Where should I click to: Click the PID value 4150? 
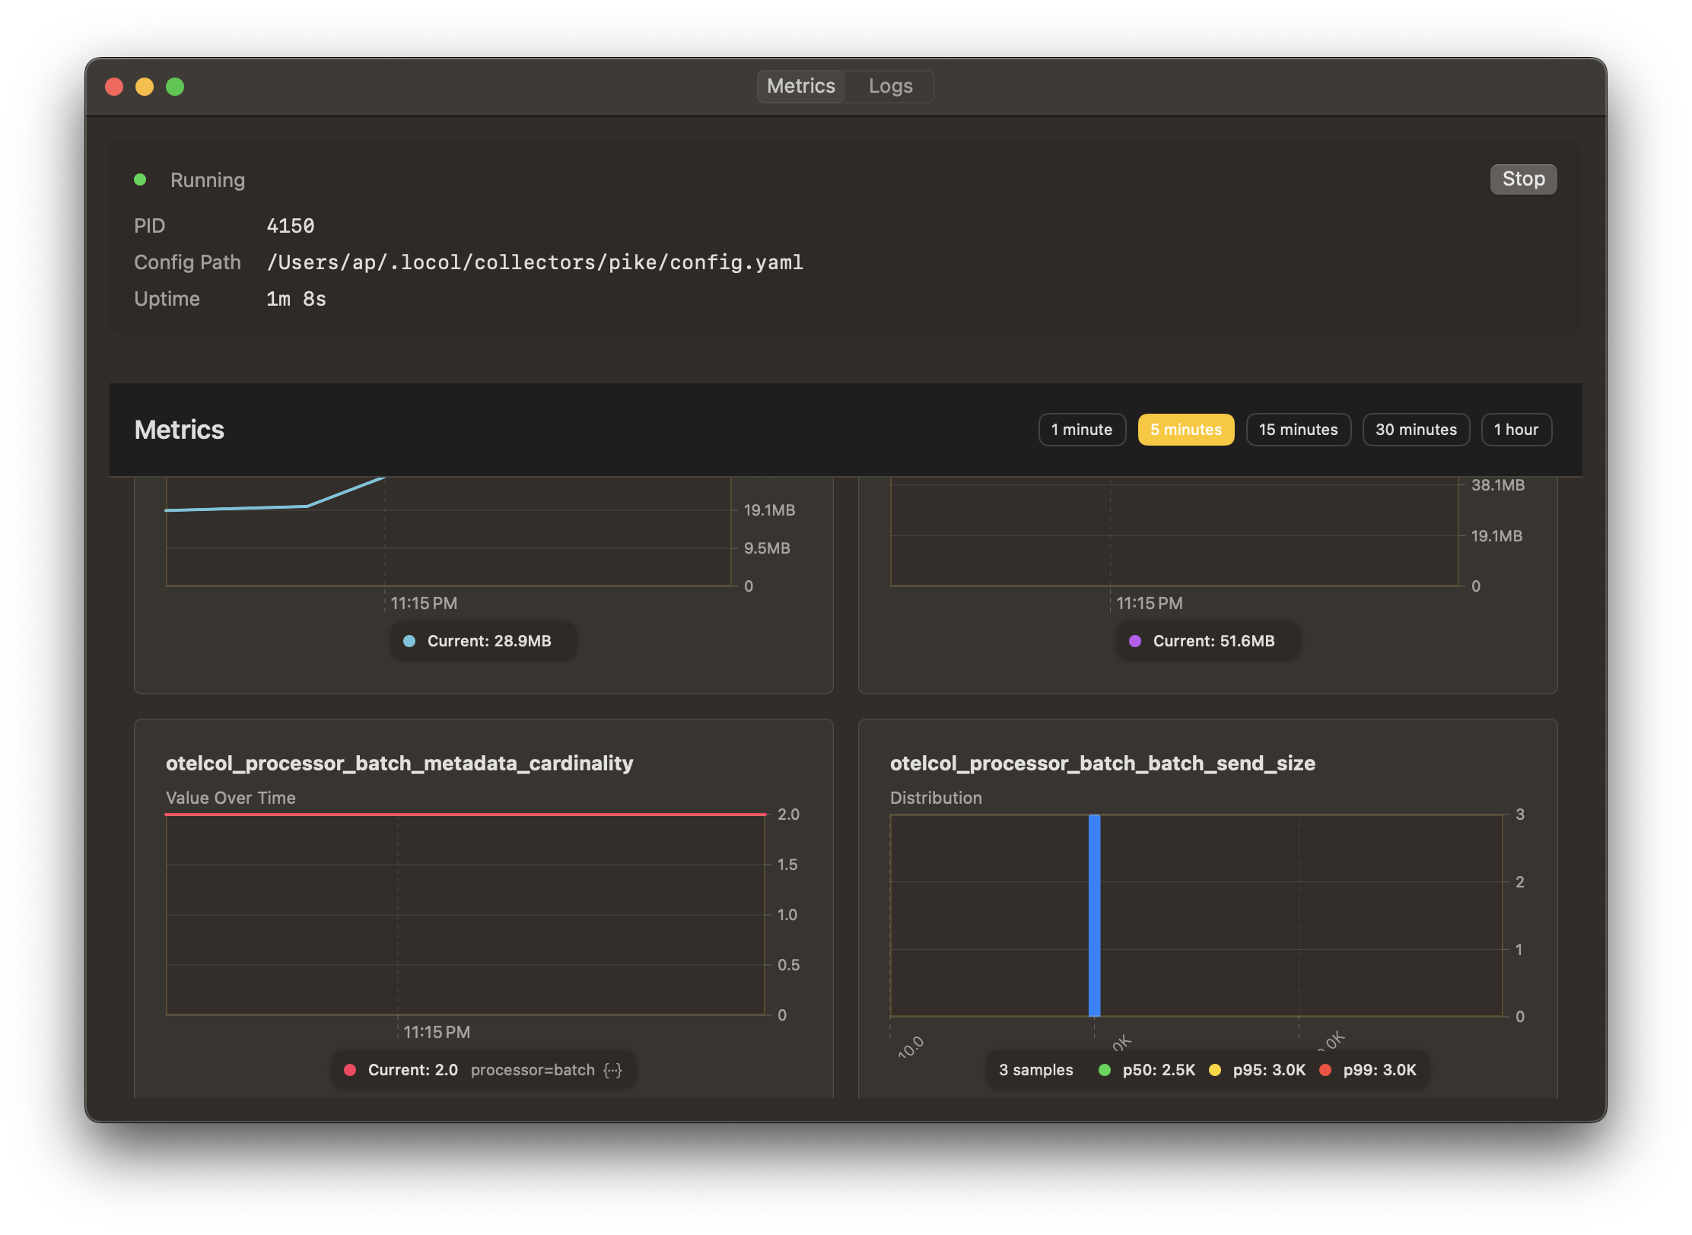tap(291, 226)
